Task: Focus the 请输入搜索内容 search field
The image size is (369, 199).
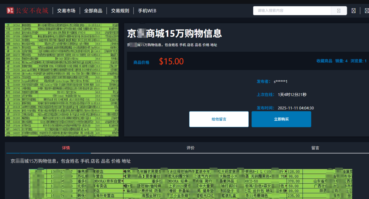Action: [292, 11]
